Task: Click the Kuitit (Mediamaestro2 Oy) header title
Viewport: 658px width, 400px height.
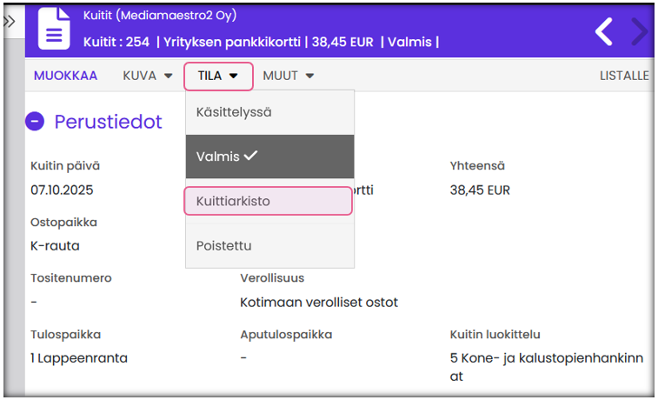Action: click(159, 16)
